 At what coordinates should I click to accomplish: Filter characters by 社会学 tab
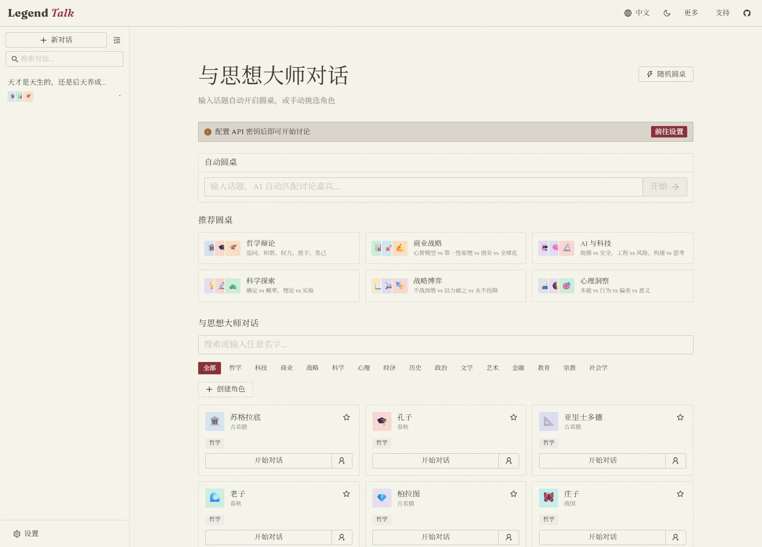598,368
